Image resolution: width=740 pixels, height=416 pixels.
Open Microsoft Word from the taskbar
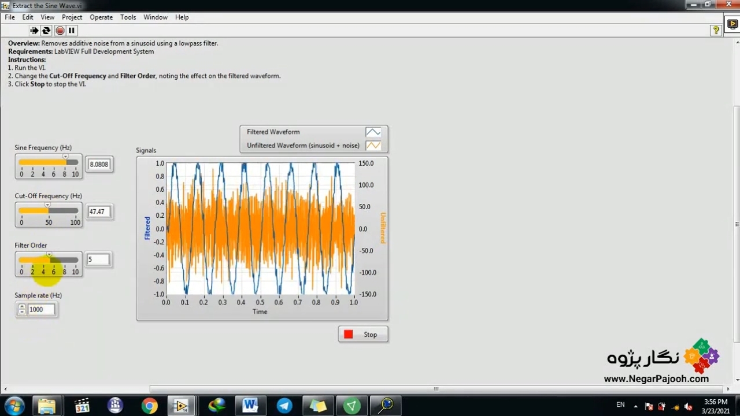(250, 406)
